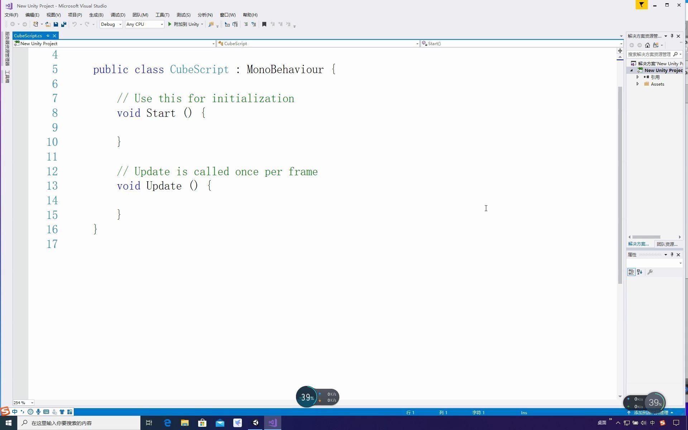The image size is (688, 430).
Task: Open the 项目(P) menu
Action: point(75,15)
